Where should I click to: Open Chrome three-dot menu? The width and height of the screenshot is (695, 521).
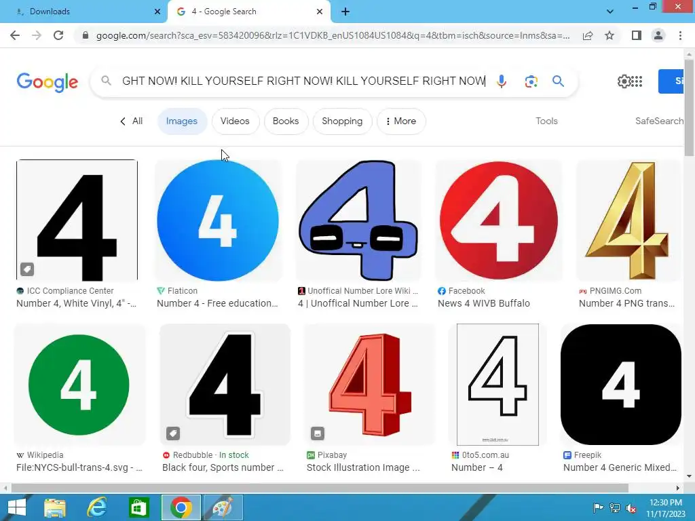pos(680,35)
